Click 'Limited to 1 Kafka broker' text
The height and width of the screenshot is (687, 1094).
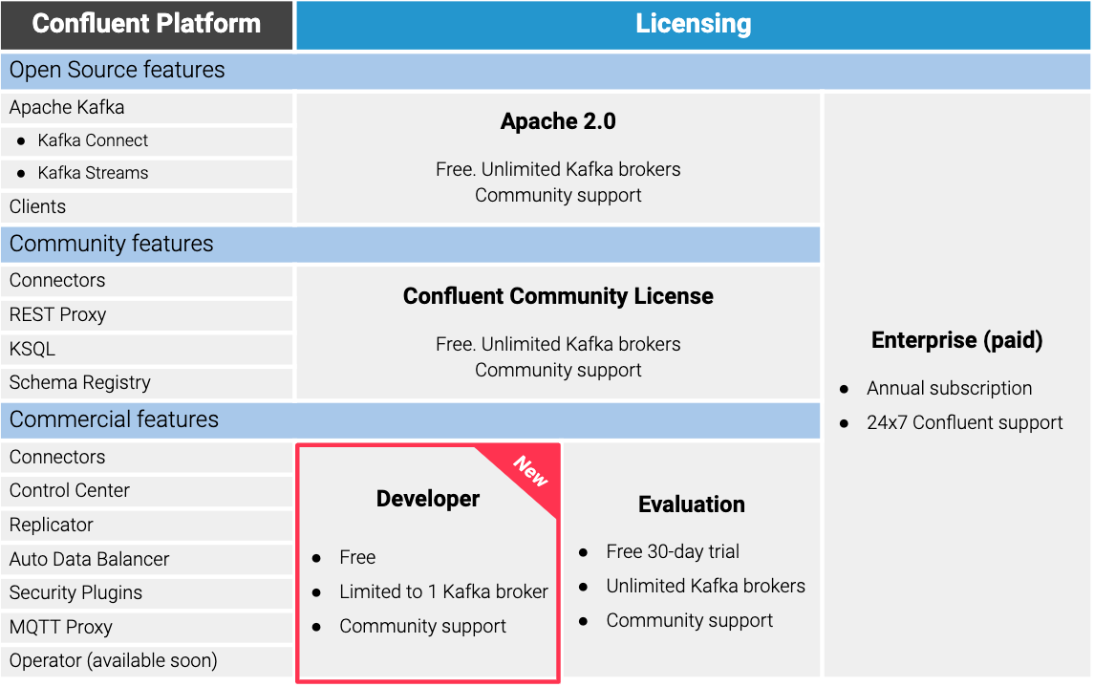443,592
